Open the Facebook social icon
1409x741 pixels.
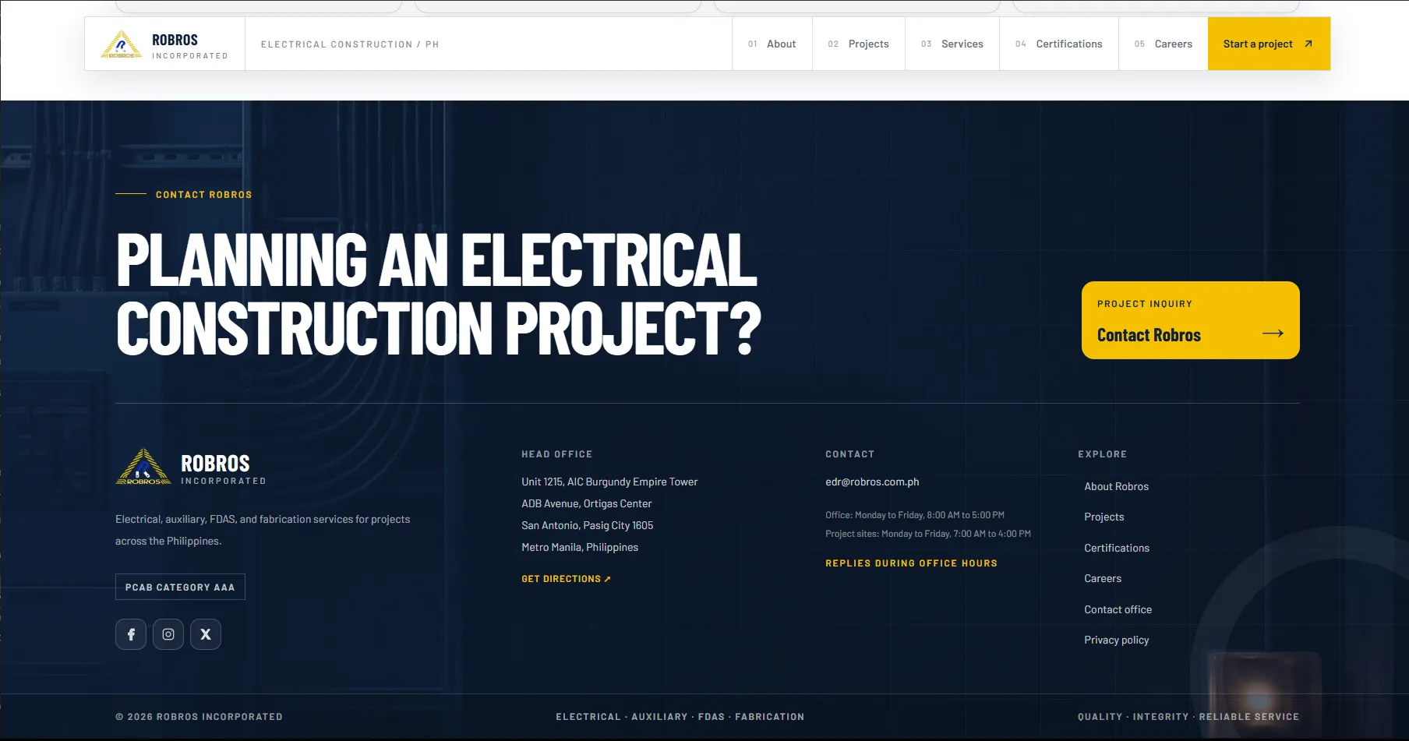(131, 634)
